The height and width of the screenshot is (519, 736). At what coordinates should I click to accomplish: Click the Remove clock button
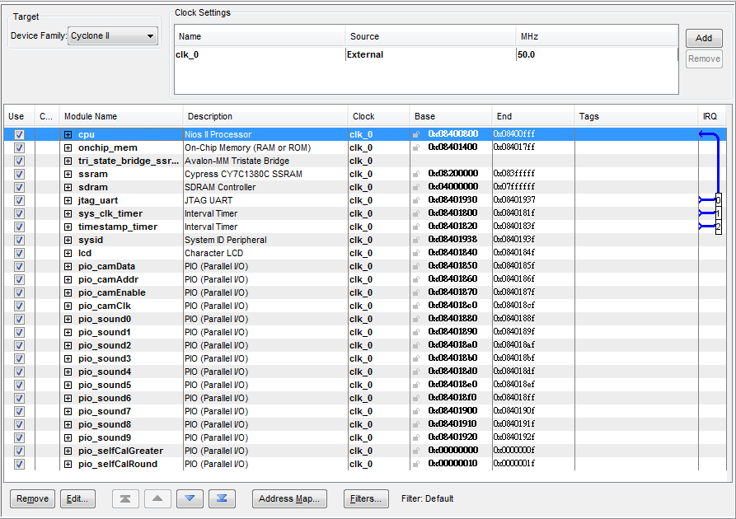(704, 59)
